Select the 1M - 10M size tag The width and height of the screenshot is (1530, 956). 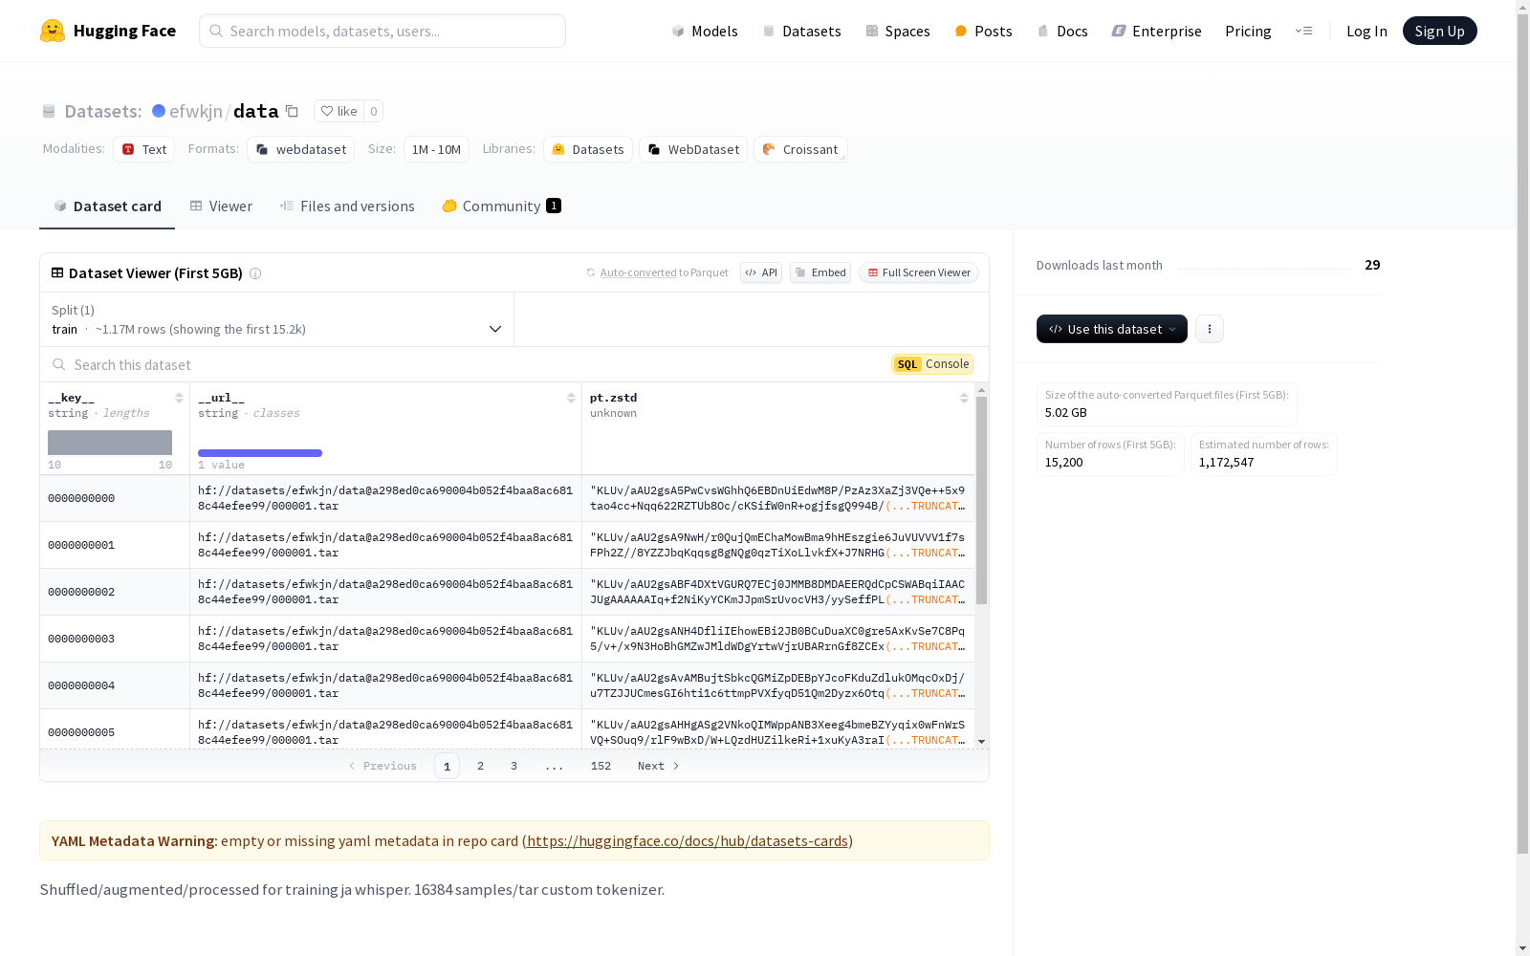coord(436,149)
